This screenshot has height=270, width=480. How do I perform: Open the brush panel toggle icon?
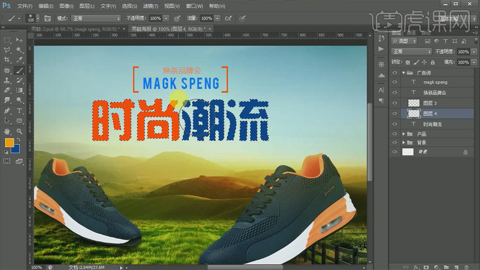(x=48, y=18)
